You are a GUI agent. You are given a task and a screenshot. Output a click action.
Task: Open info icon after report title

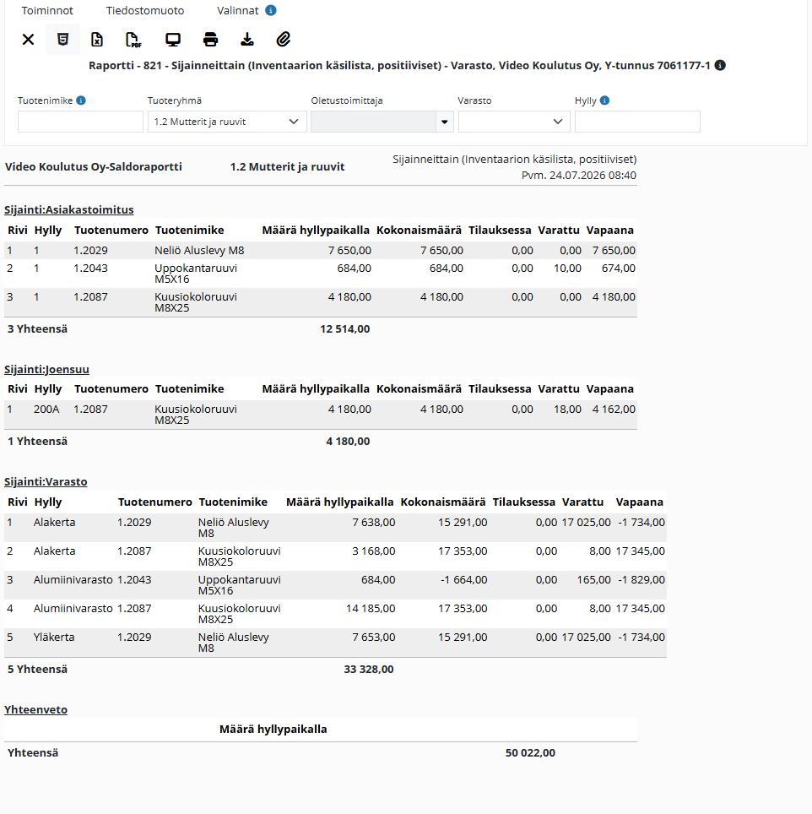(x=720, y=65)
